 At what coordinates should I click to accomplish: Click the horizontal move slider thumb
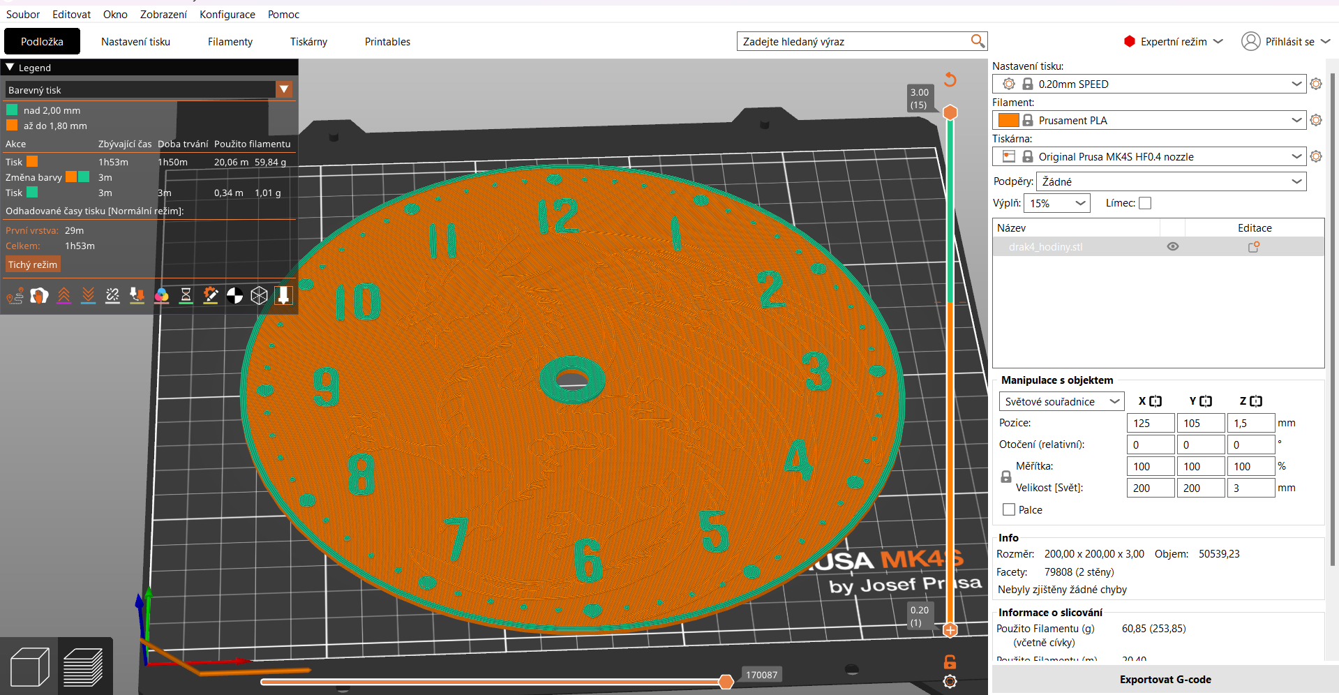tap(726, 681)
